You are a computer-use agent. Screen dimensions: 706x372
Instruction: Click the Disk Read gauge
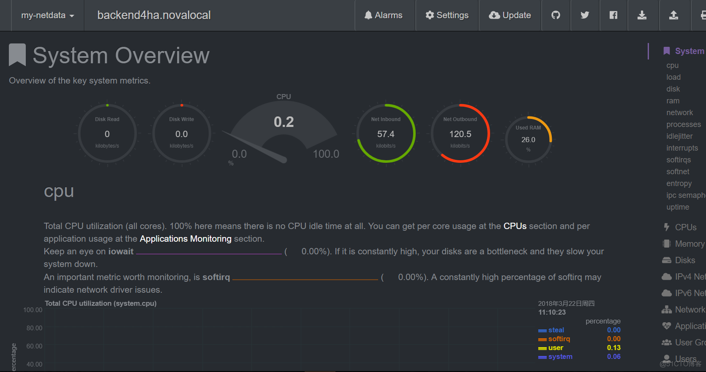(107, 134)
